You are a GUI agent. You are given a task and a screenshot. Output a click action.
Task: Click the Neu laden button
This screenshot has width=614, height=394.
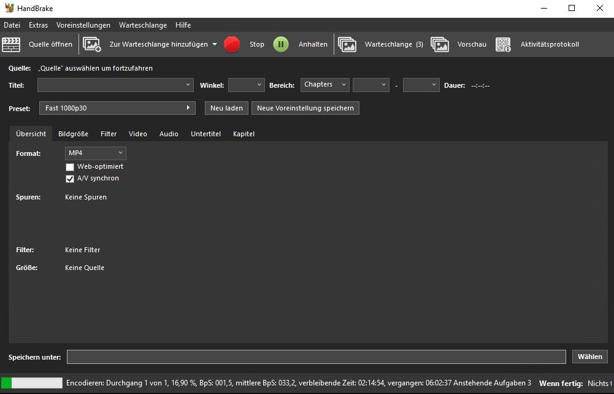pyautogui.click(x=226, y=108)
